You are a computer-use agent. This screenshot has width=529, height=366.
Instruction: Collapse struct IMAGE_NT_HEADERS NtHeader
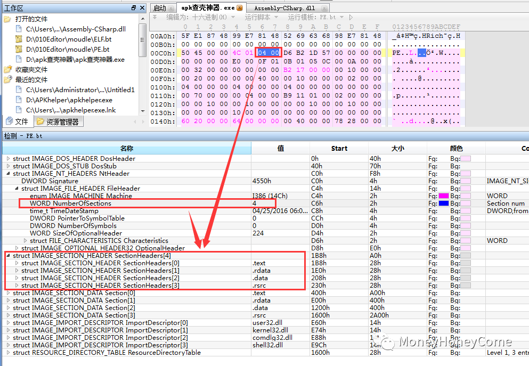pos(8,173)
